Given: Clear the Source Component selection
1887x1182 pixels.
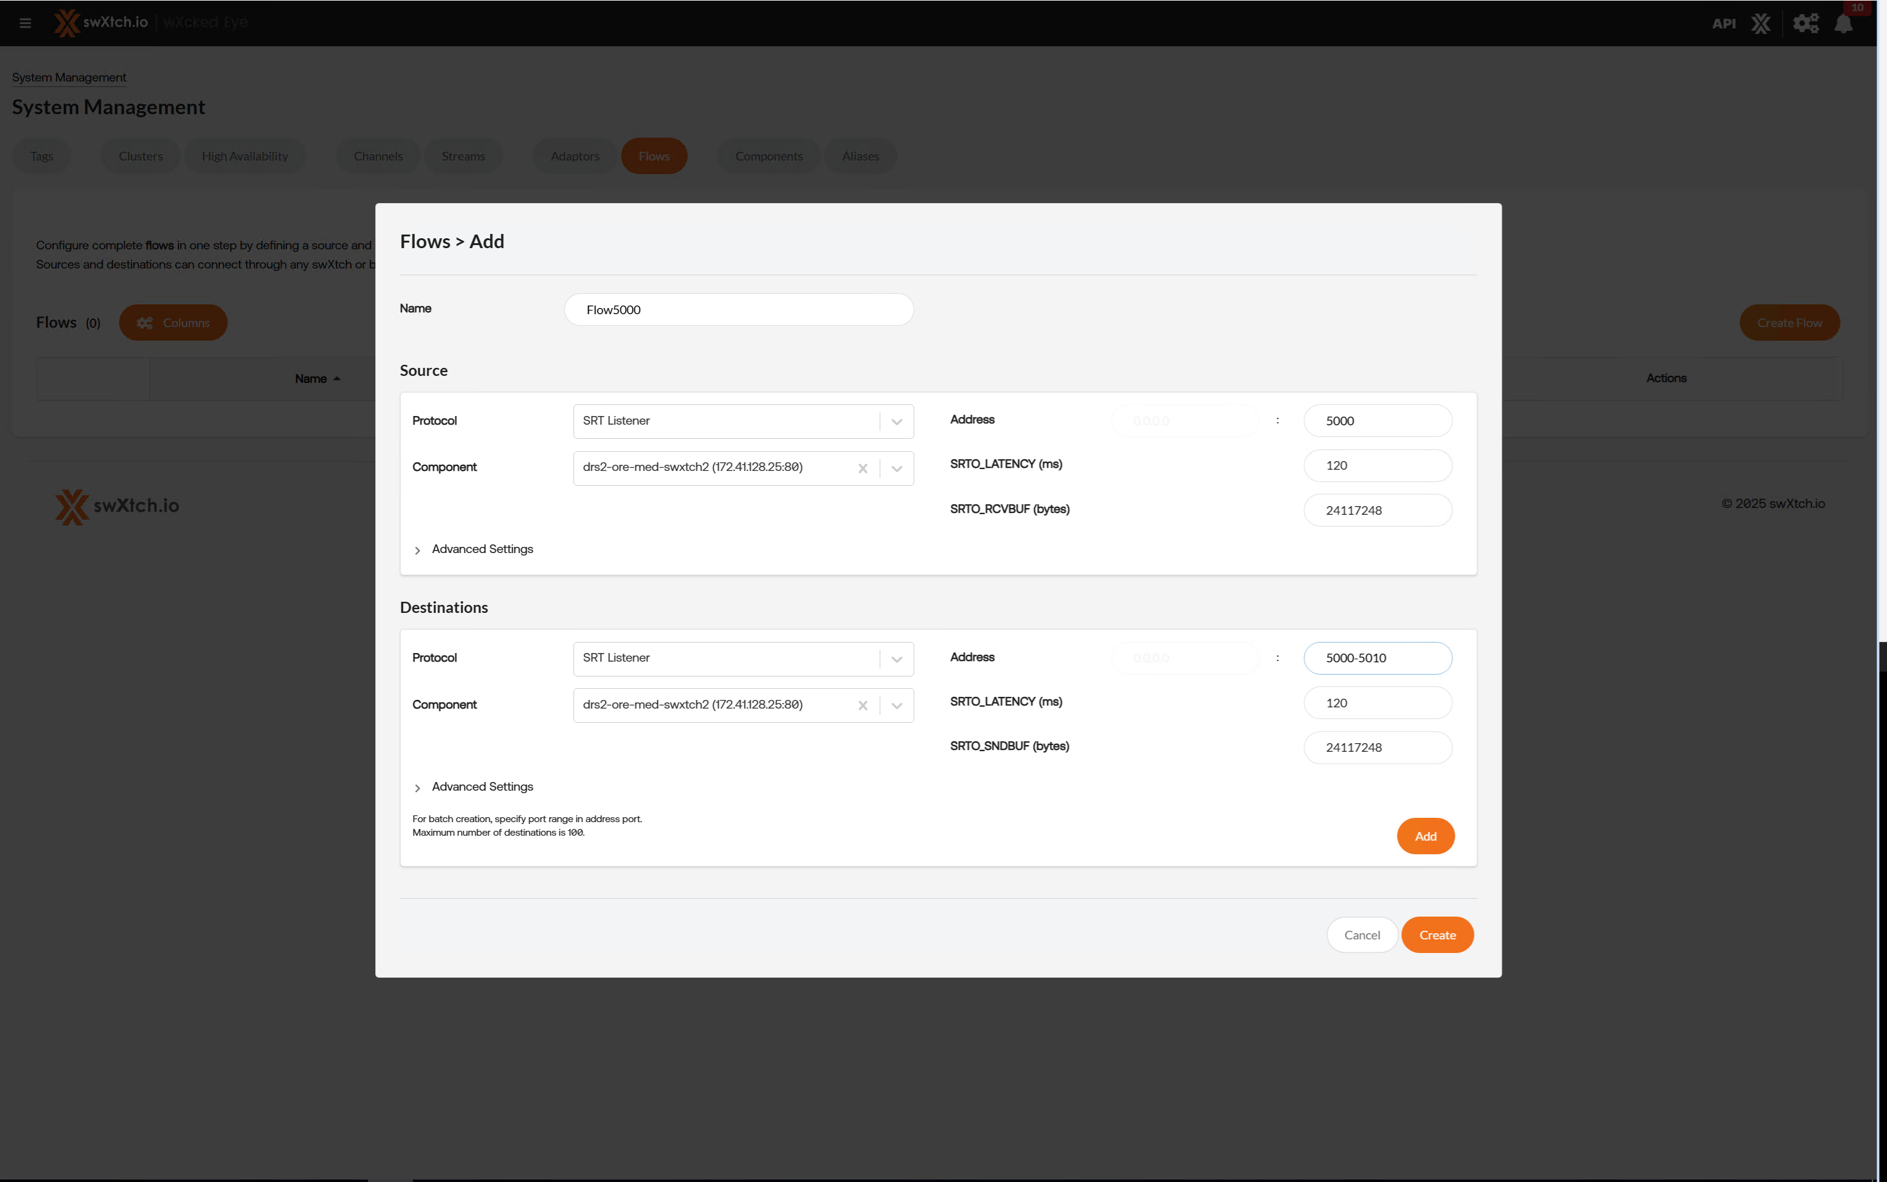Looking at the screenshot, I should 862,468.
